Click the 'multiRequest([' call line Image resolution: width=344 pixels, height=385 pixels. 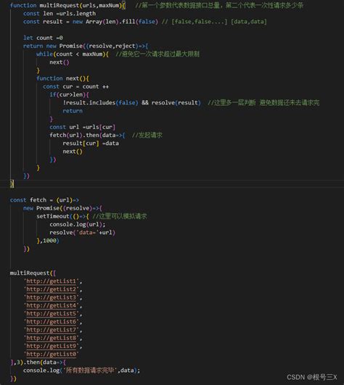(33, 273)
